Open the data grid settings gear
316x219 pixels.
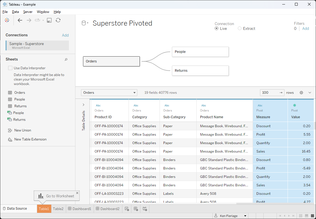click(x=301, y=93)
